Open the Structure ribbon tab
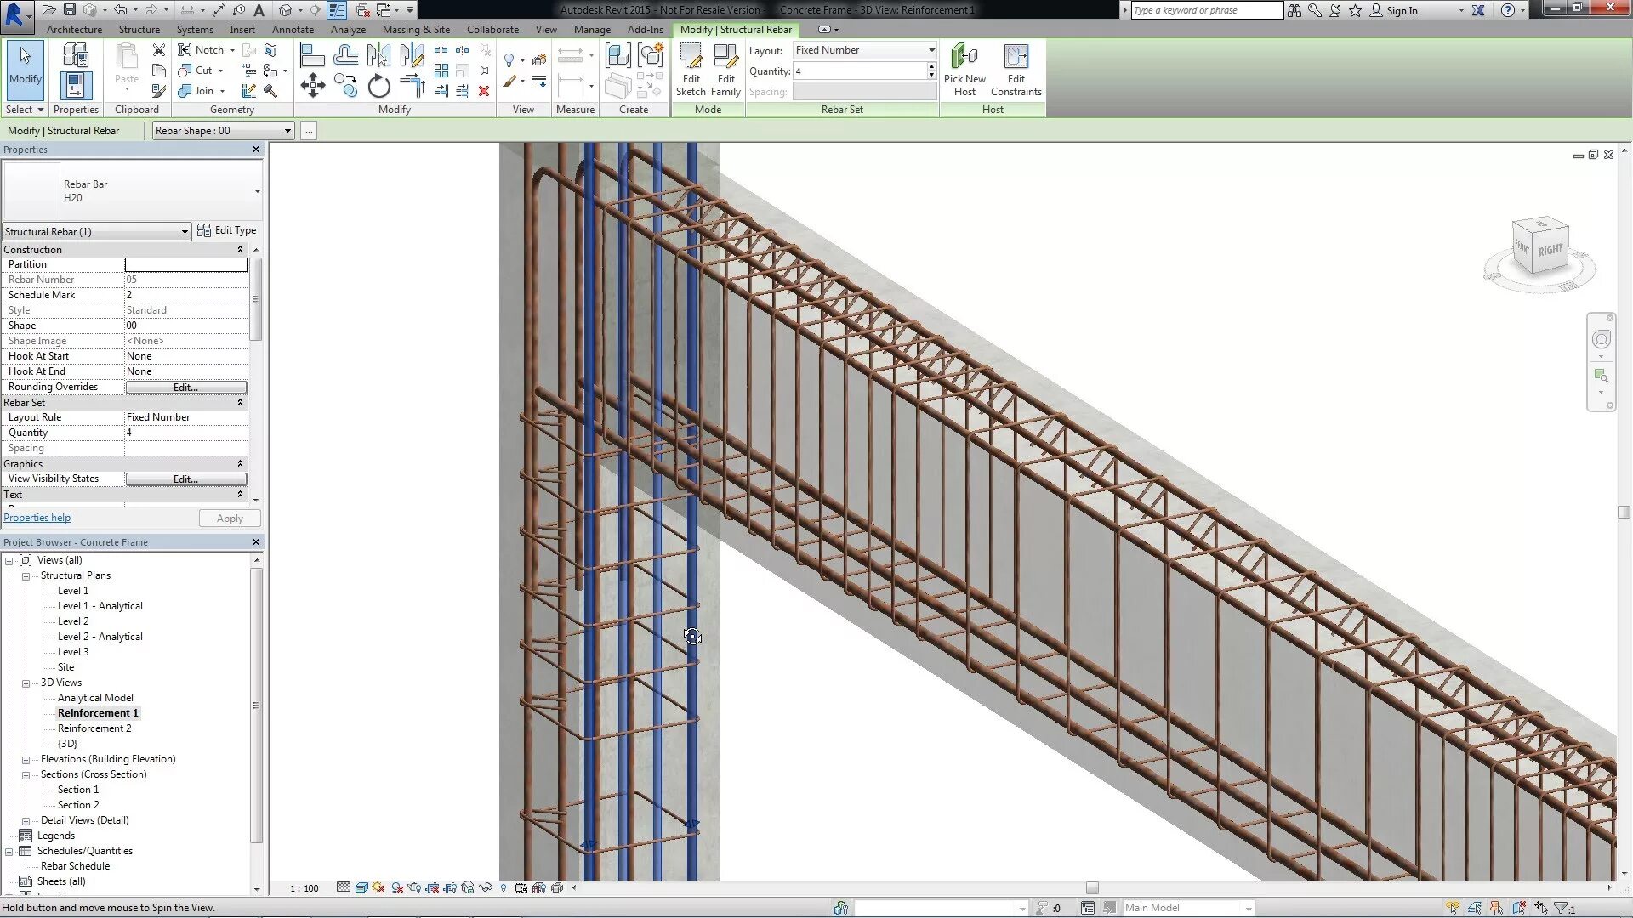The height and width of the screenshot is (918, 1633). [x=139, y=30]
